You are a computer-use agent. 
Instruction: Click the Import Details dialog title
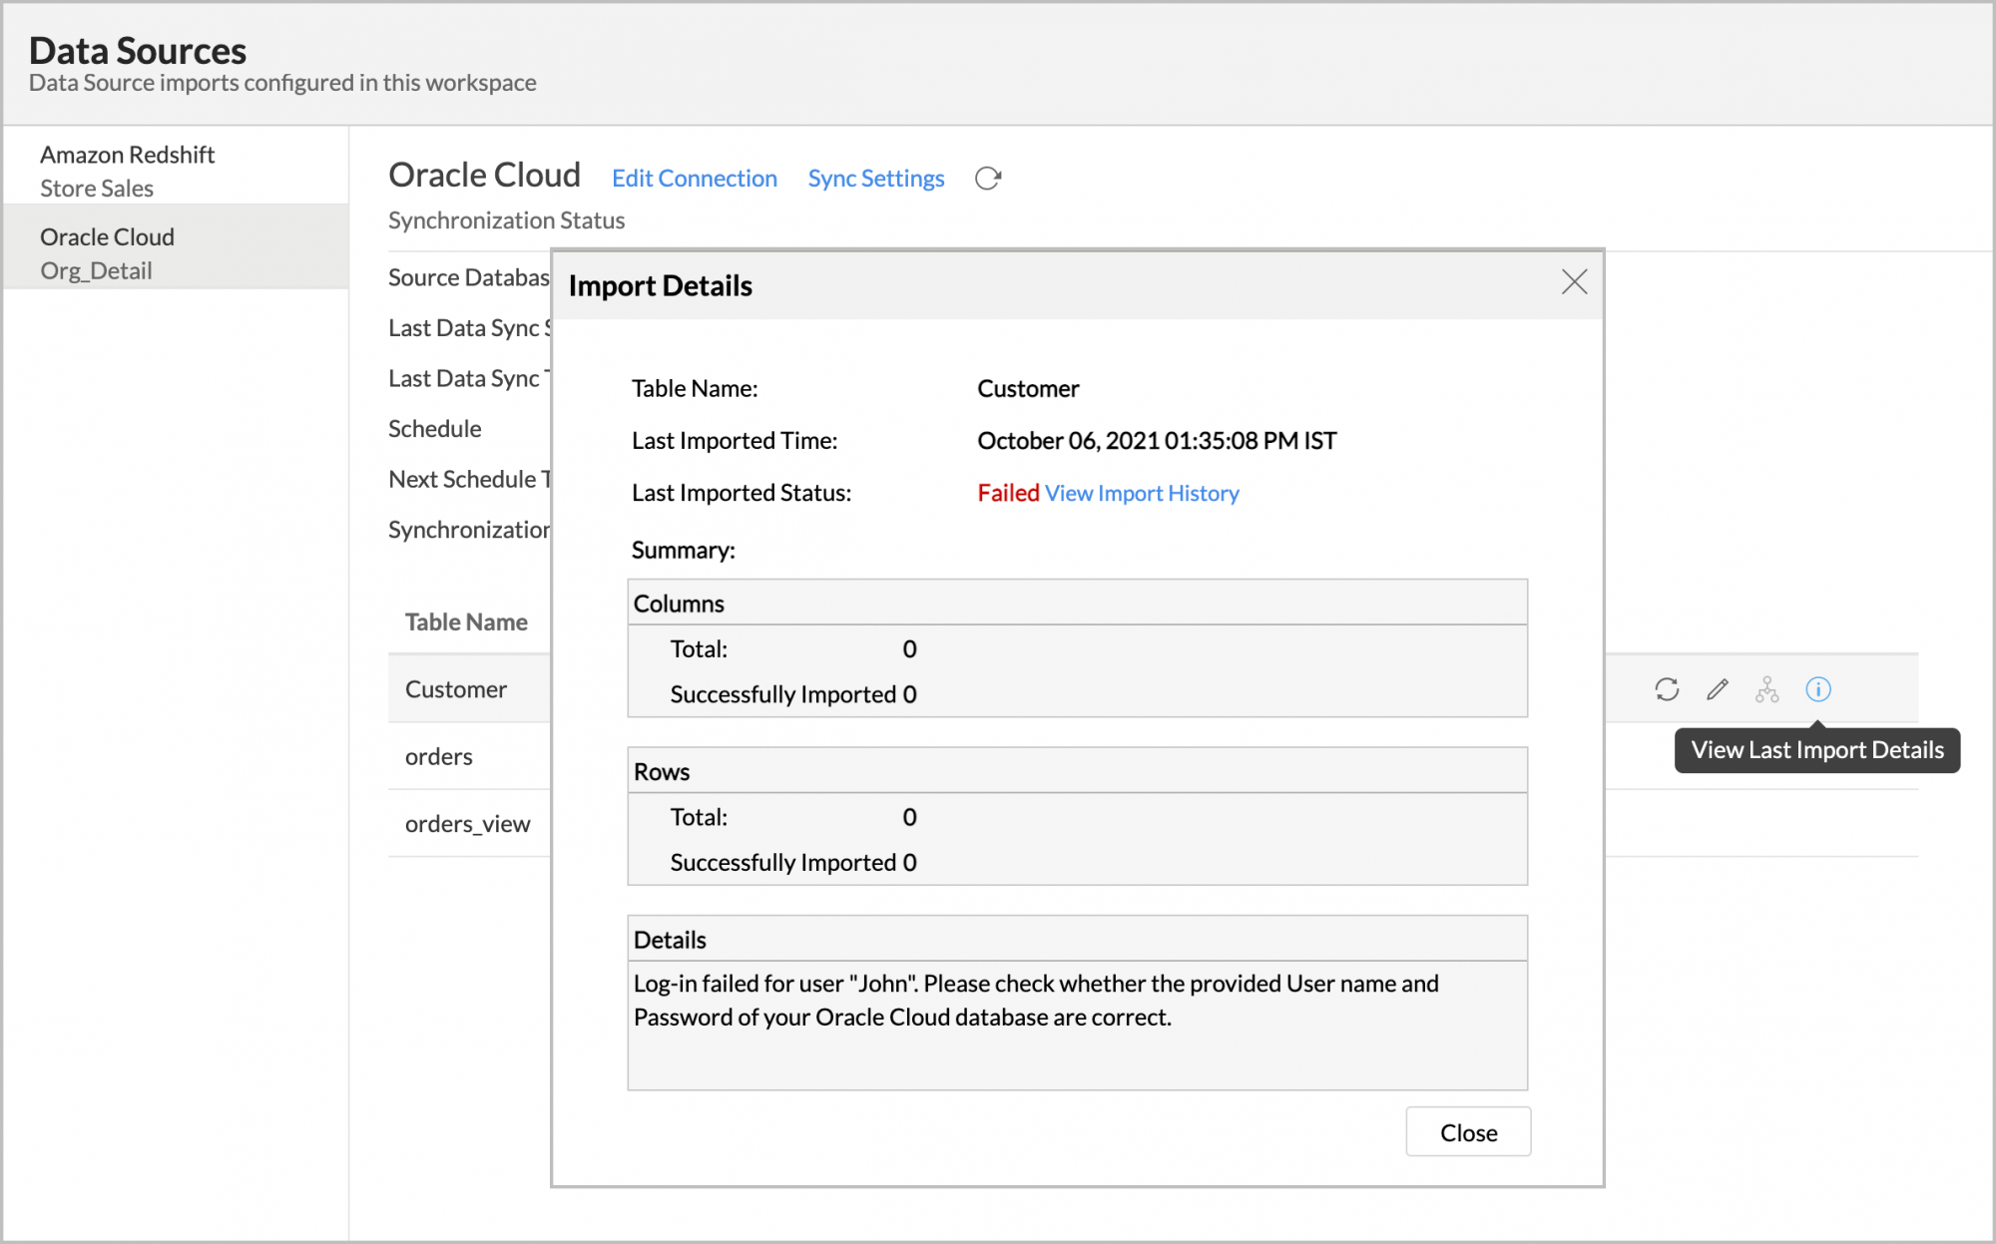tap(660, 285)
